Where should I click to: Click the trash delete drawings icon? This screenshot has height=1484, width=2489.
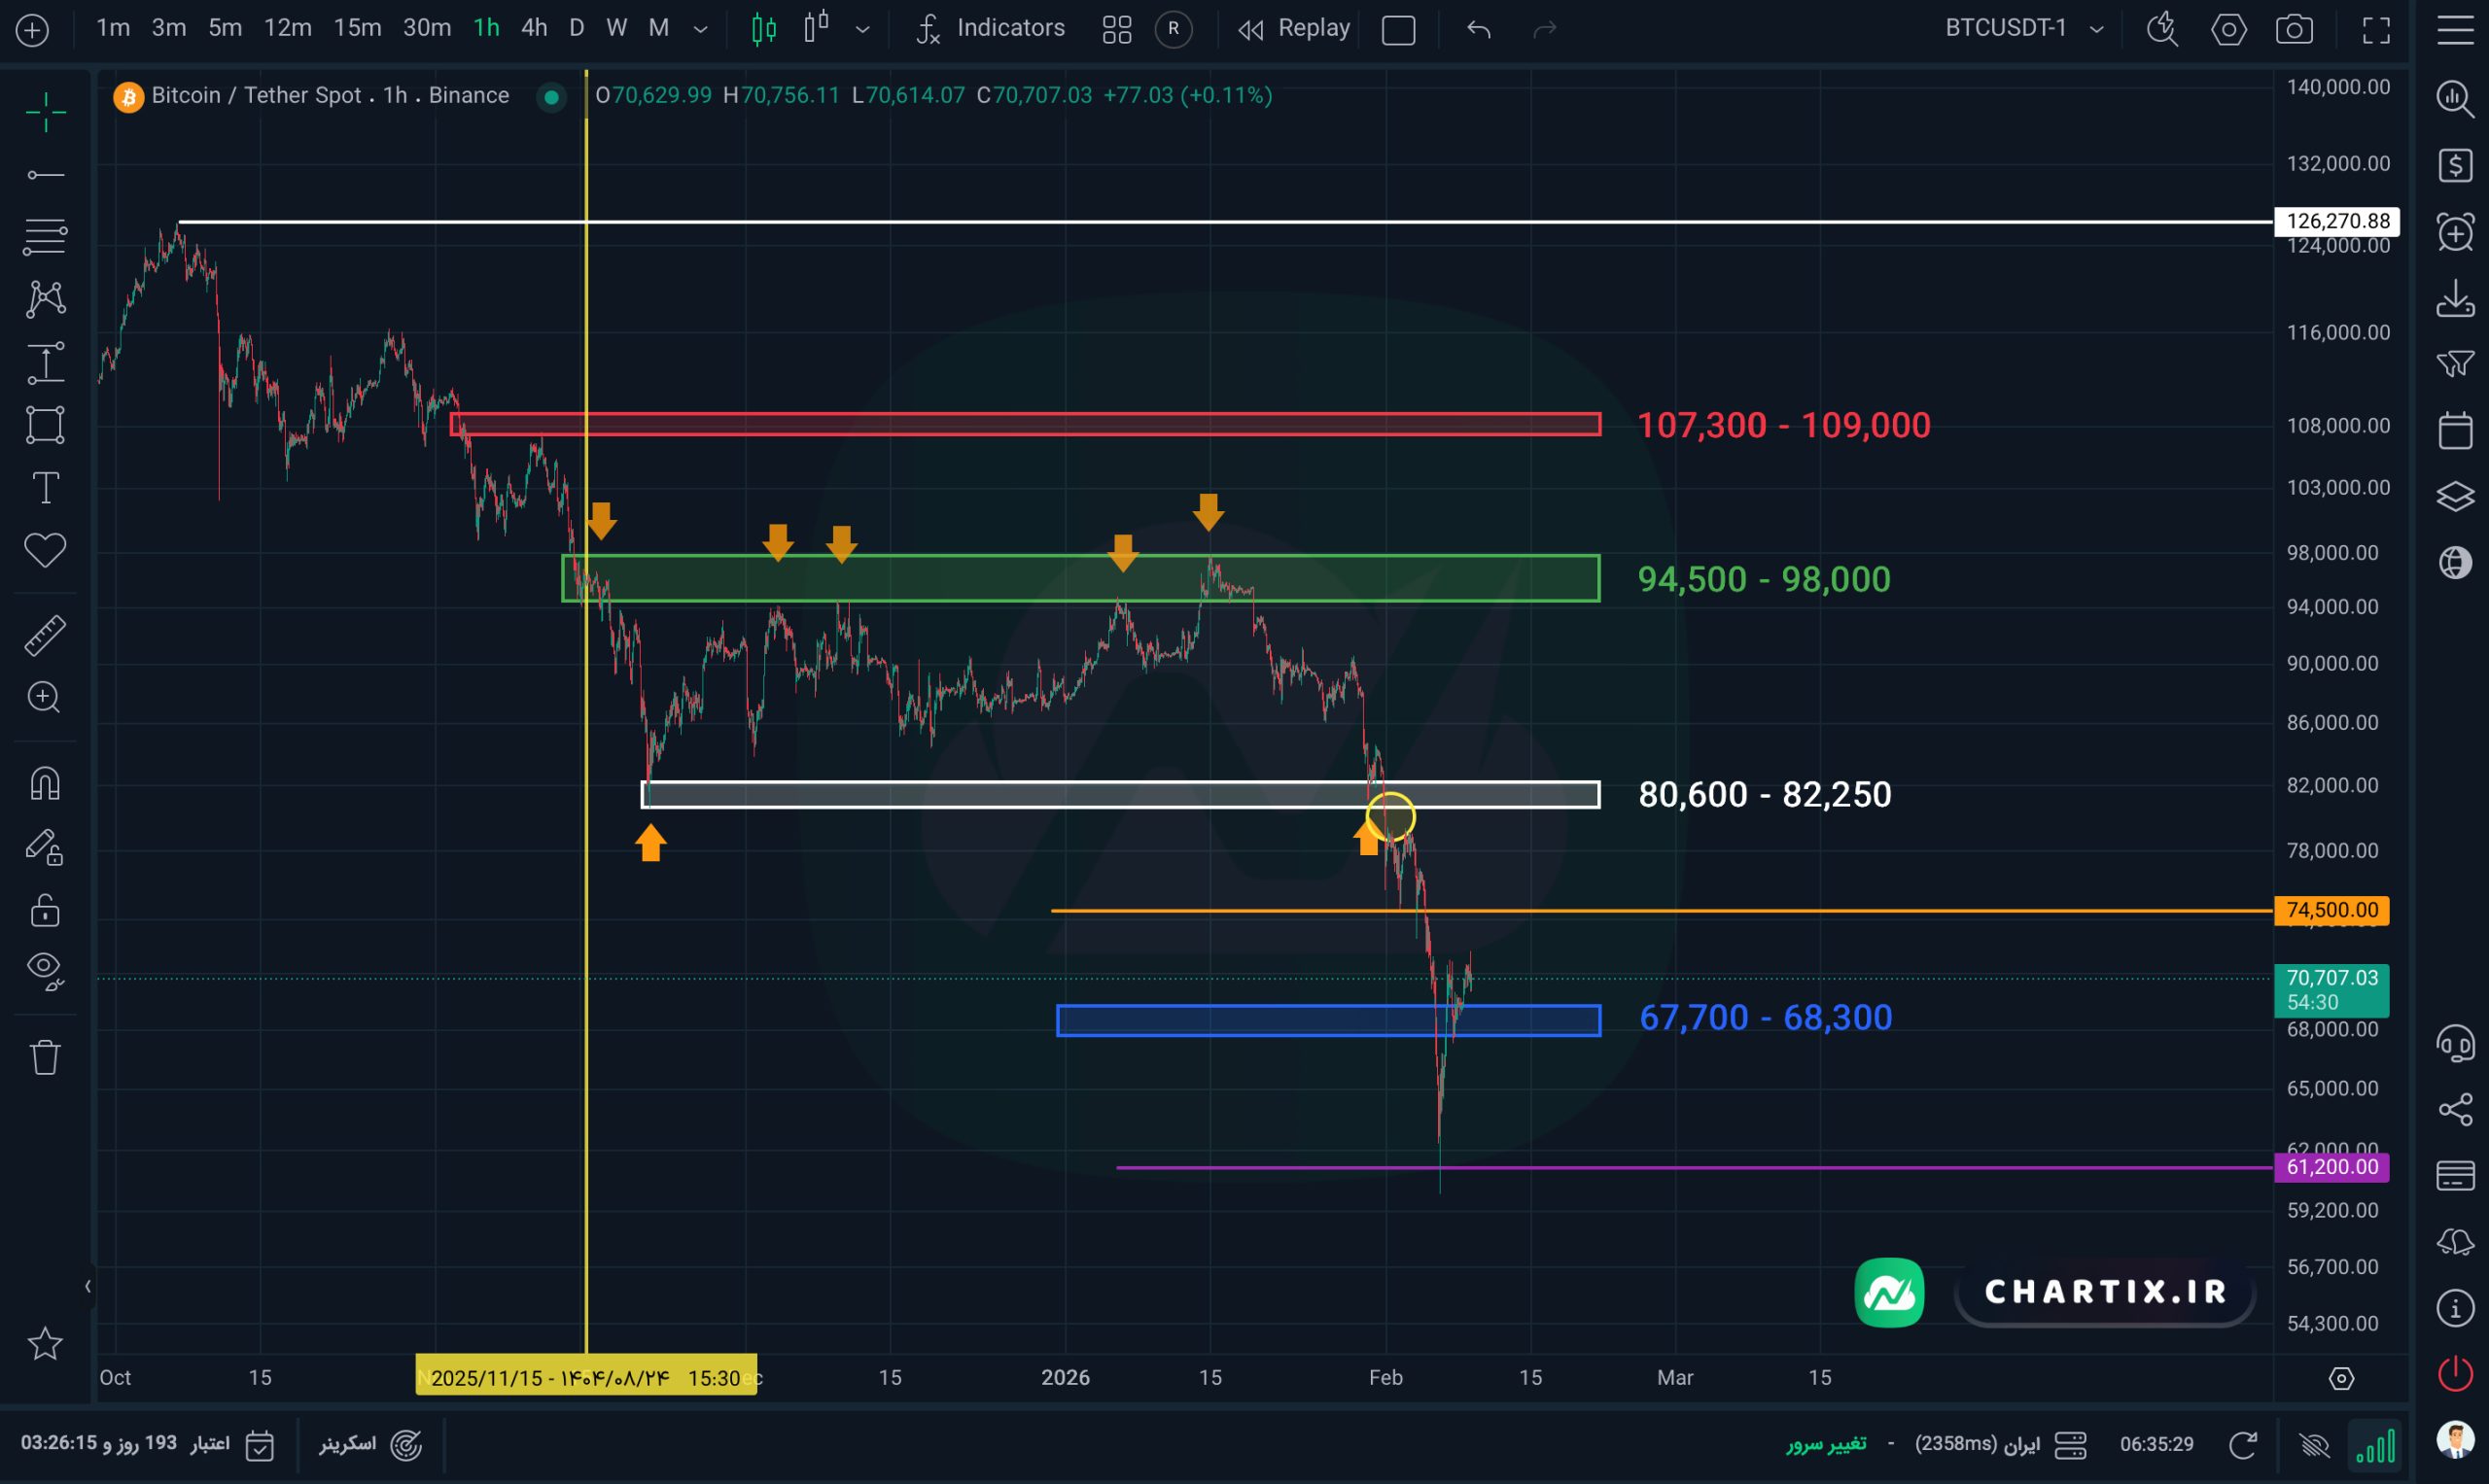point(45,1057)
